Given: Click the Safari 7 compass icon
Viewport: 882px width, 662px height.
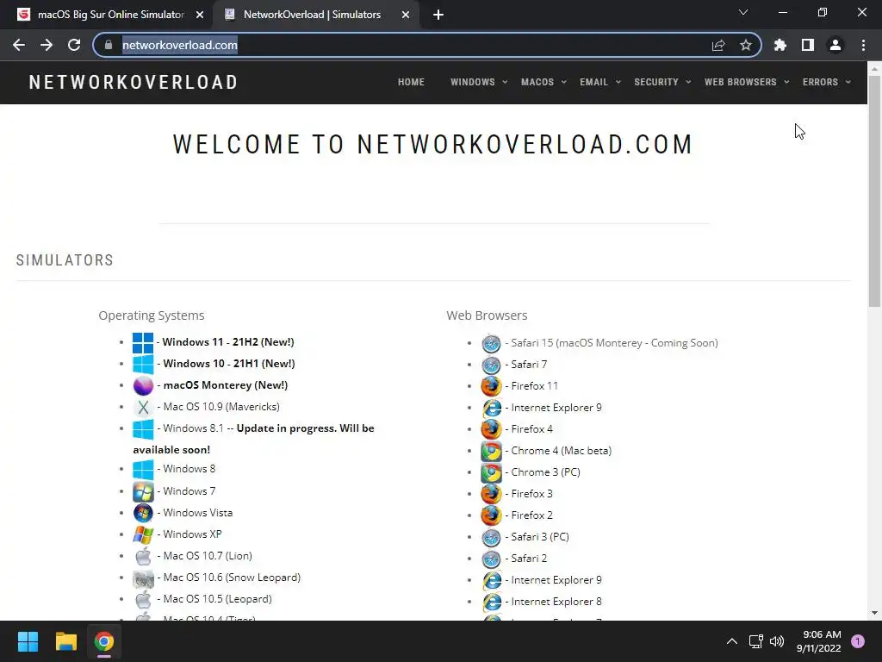Looking at the screenshot, I should tap(491, 365).
